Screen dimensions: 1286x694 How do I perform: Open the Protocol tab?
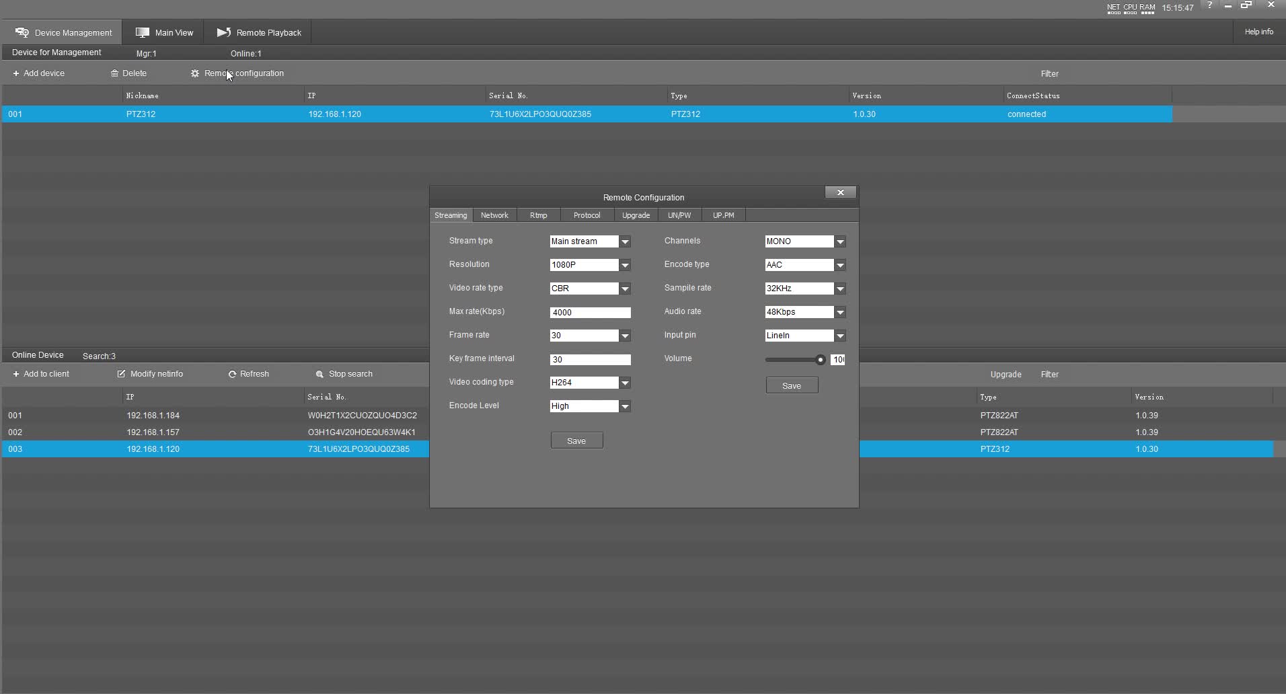pyautogui.click(x=587, y=215)
